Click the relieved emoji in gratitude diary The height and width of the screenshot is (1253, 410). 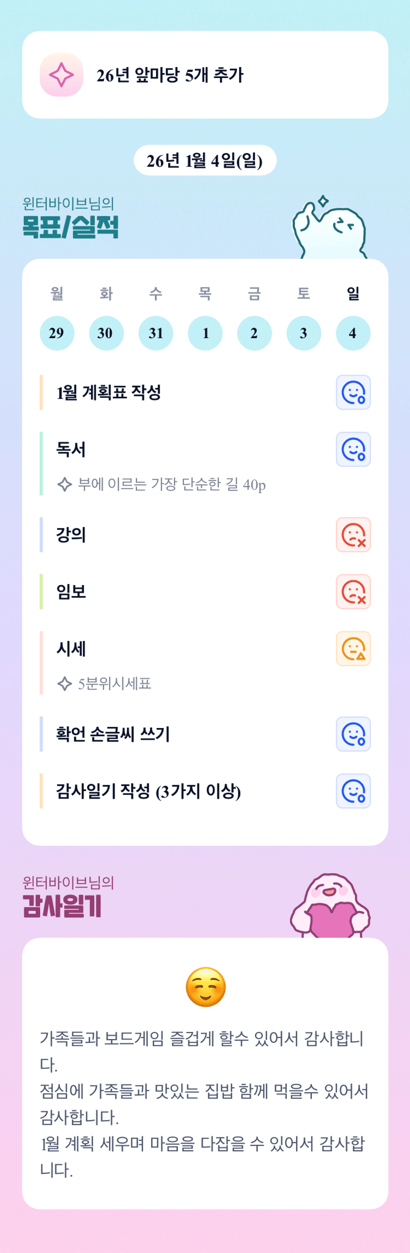tap(205, 987)
